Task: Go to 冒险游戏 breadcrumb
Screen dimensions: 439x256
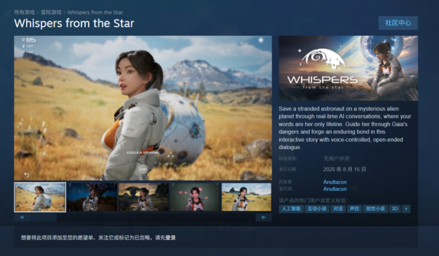Action: 51,12
